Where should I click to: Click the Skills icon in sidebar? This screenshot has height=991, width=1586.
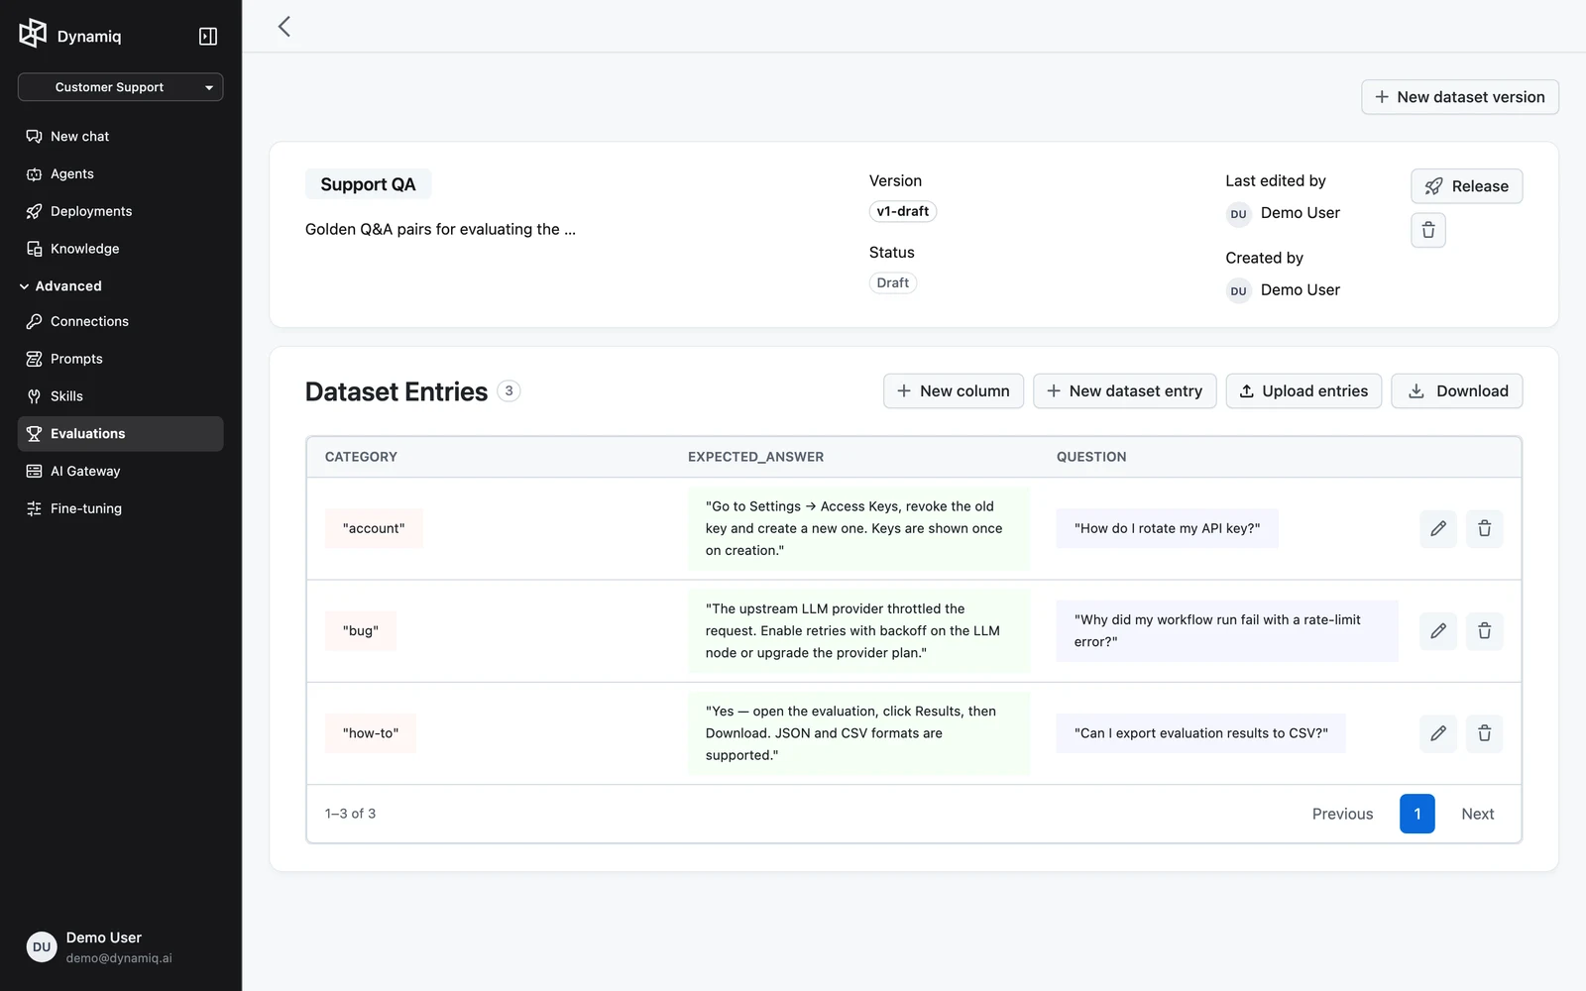tap(34, 396)
